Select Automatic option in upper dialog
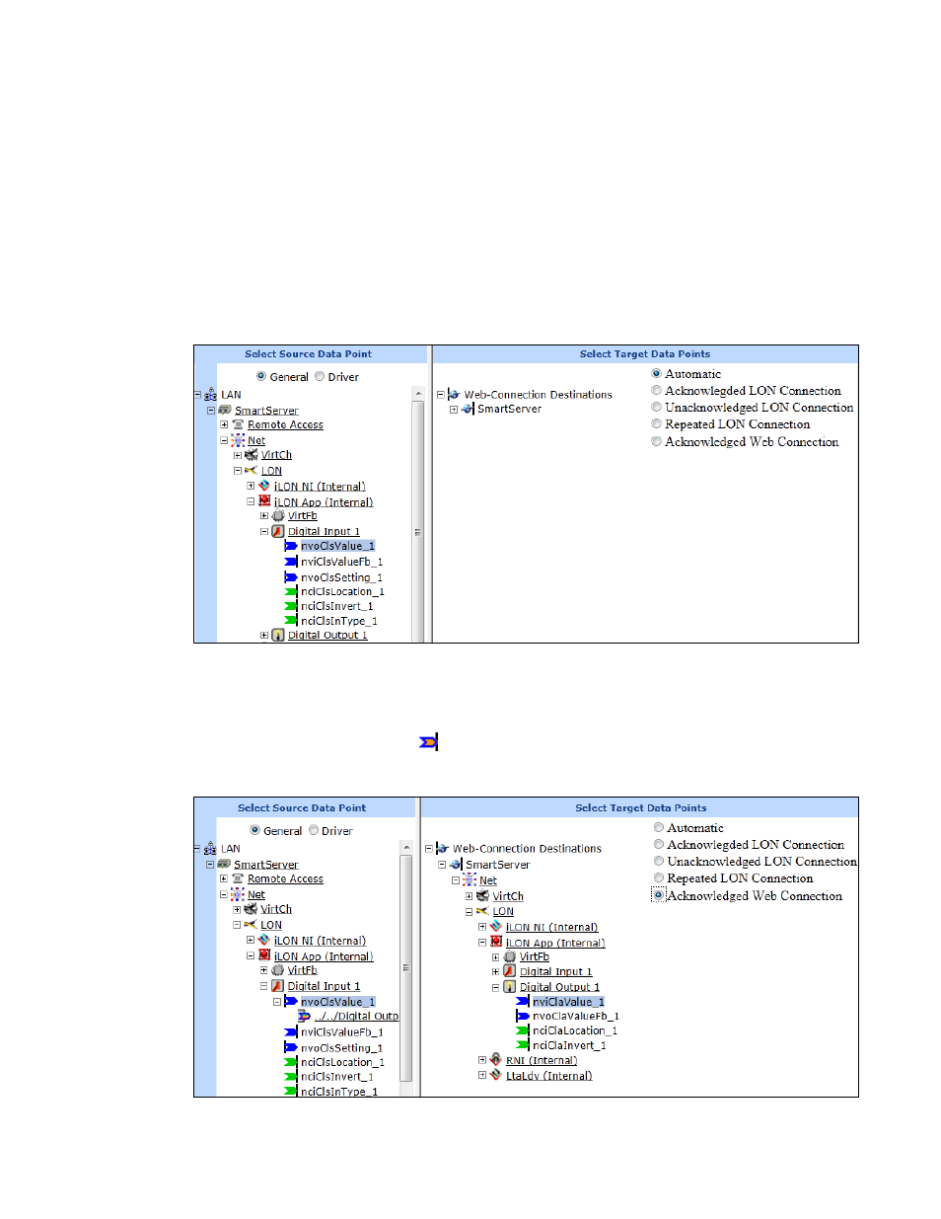Screen dimensions: 941x1219 [656, 374]
